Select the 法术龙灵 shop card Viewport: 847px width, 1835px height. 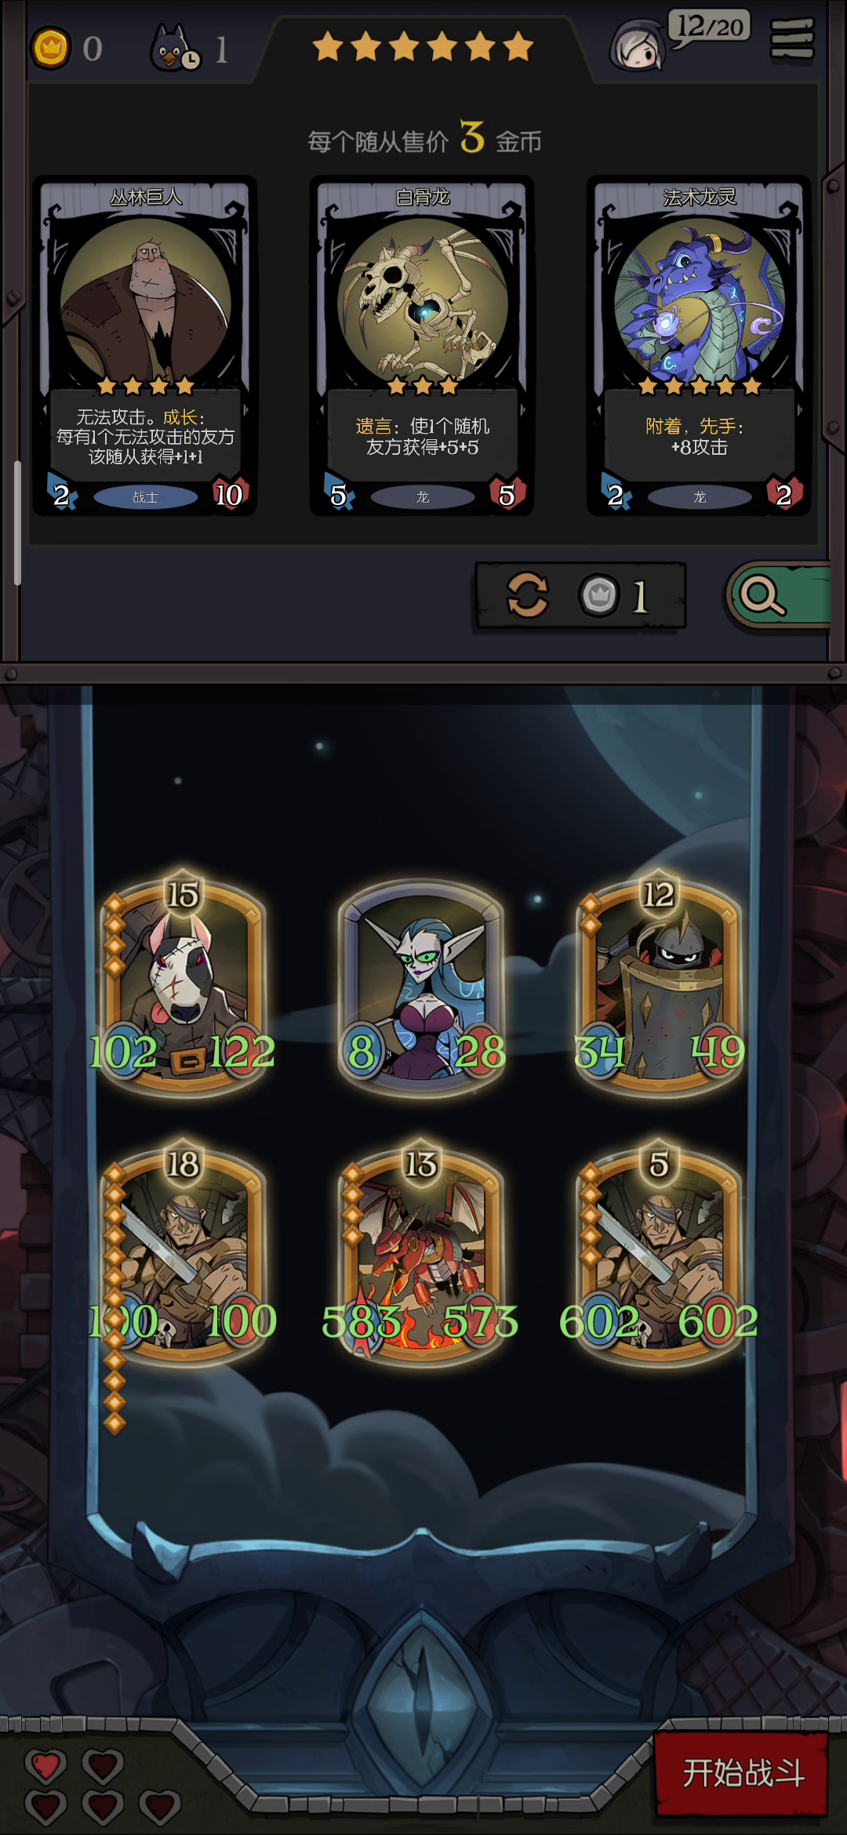699,346
